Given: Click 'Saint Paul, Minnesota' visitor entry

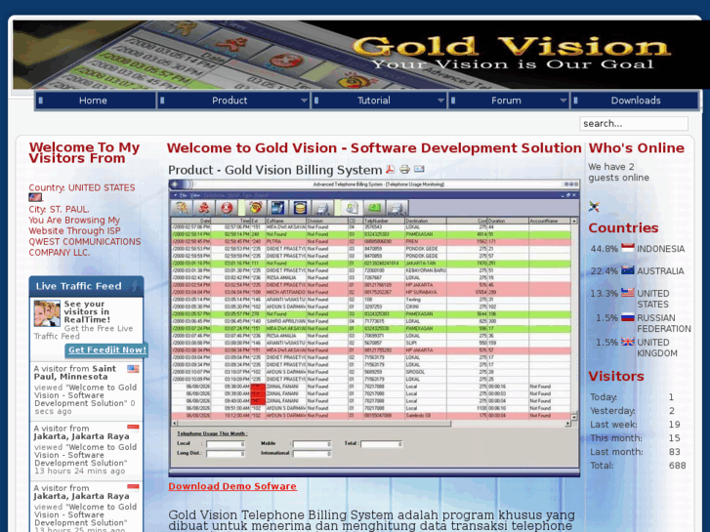Looking at the screenshot, I should (75, 373).
